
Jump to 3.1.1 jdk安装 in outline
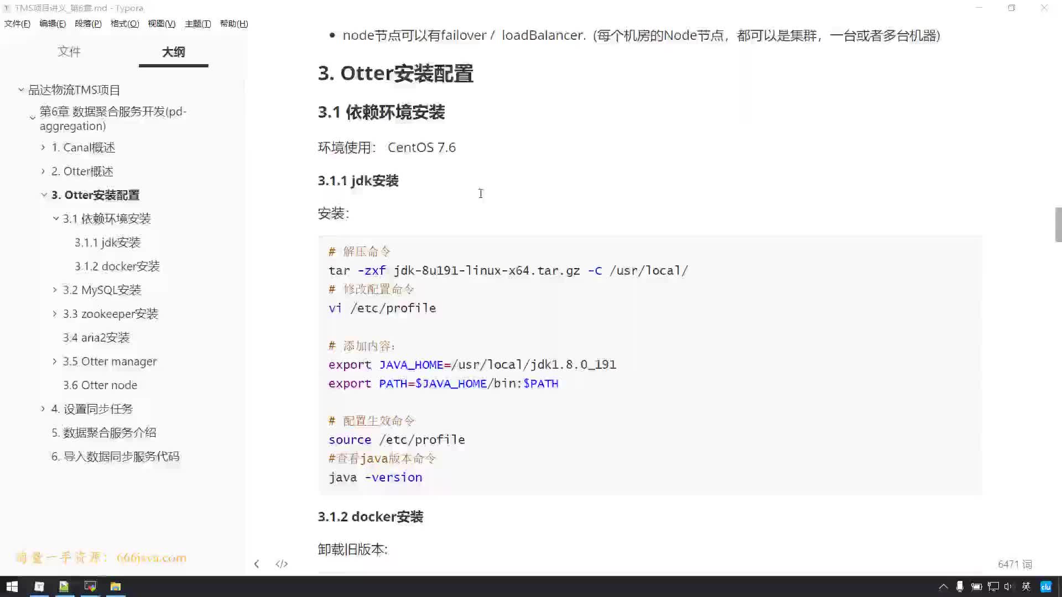pyautogui.click(x=107, y=242)
